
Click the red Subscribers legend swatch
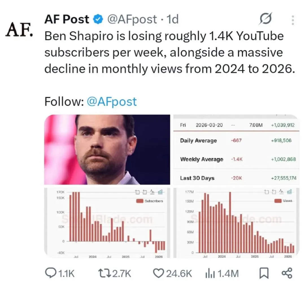140,201
